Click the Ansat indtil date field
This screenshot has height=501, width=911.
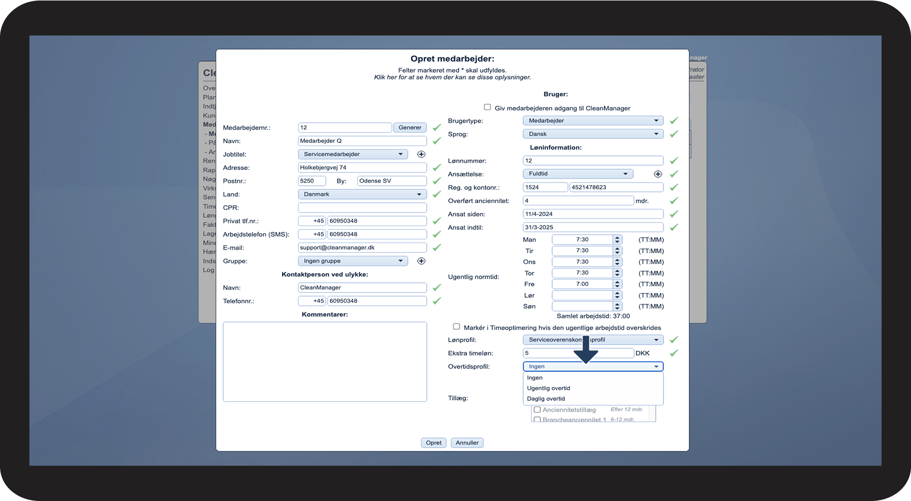tap(593, 228)
